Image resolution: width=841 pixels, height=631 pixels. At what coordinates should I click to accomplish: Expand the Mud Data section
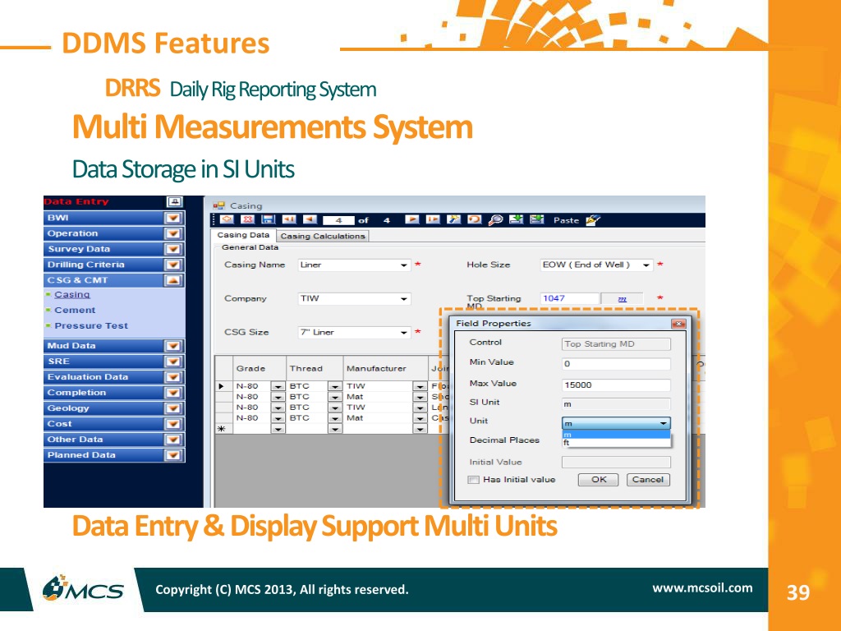pos(172,346)
